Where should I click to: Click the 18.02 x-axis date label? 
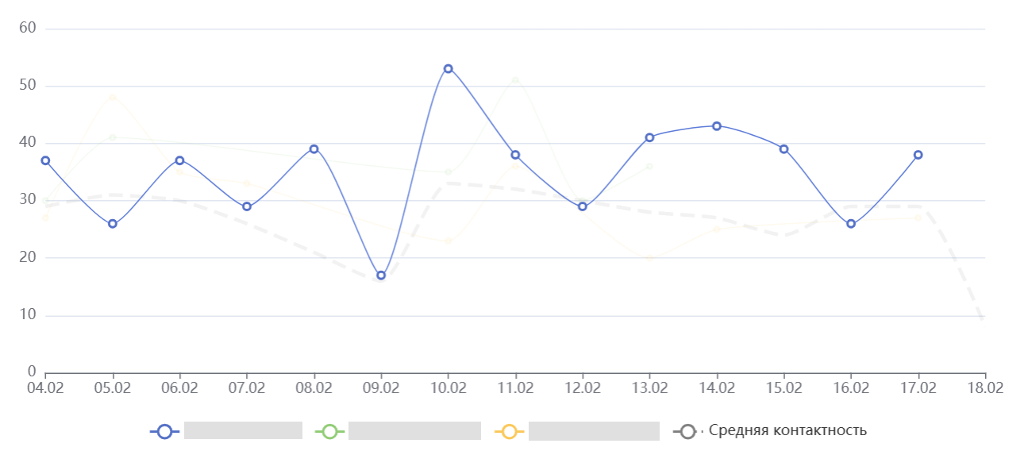click(984, 388)
